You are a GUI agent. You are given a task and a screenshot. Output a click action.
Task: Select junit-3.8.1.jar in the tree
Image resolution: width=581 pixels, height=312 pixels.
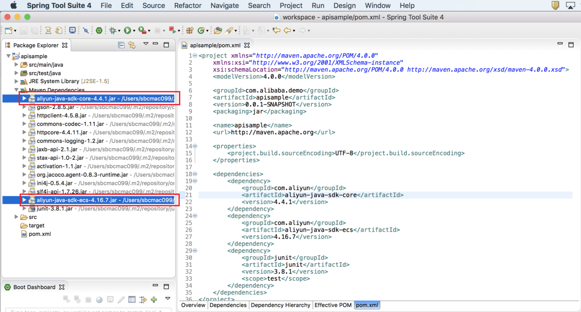55,208
